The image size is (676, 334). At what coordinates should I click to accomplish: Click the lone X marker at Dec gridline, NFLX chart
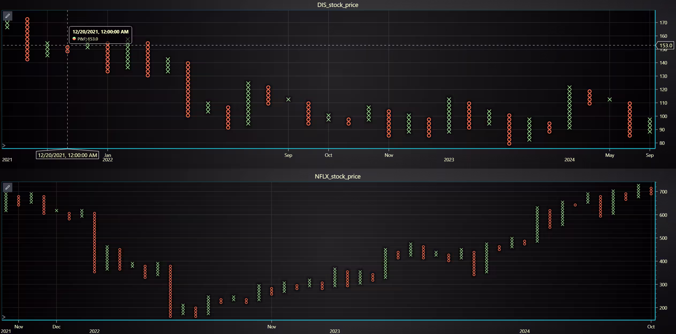[x=56, y=211]
